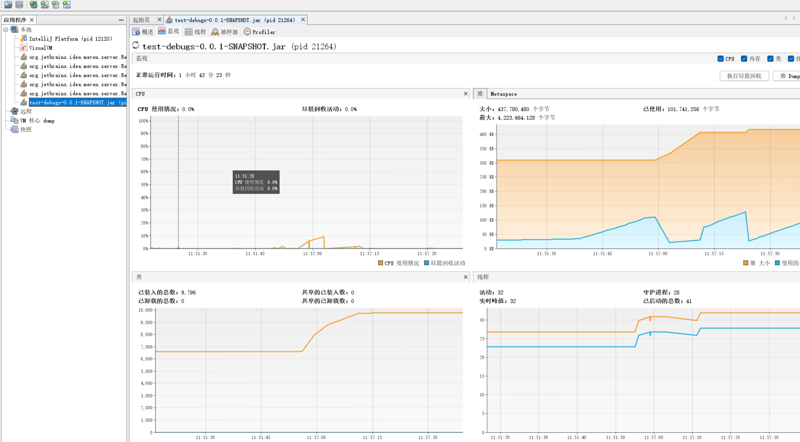The height and width of the screenshot is (442, 800).
Task: Select VisualVM in applications tree
Action: (41, 48)
